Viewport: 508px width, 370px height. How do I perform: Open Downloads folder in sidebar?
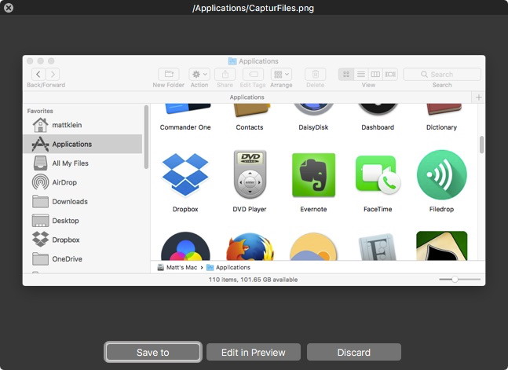tap(69, 202)
